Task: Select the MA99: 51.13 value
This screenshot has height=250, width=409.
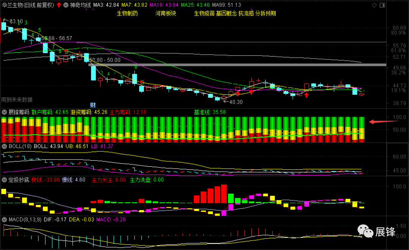Action: click(226, 5)
